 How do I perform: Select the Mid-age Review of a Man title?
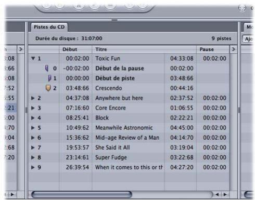point(127,138)
